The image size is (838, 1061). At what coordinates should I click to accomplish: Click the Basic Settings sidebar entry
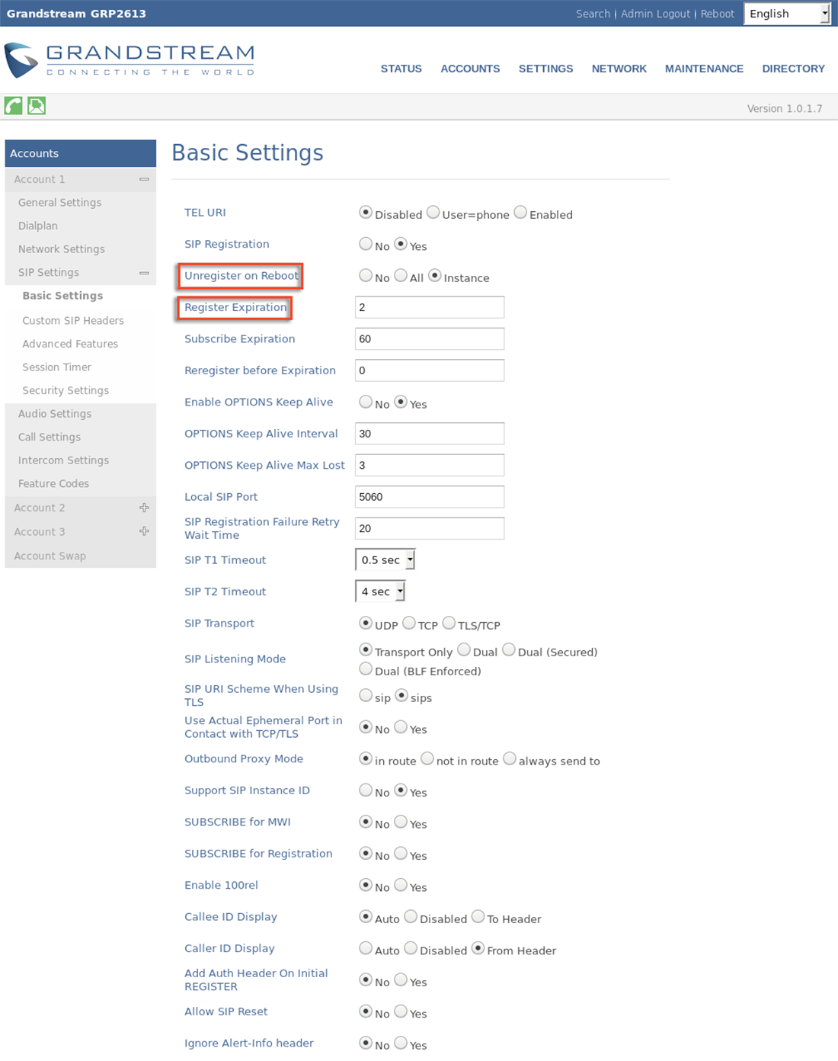[62, 296]
